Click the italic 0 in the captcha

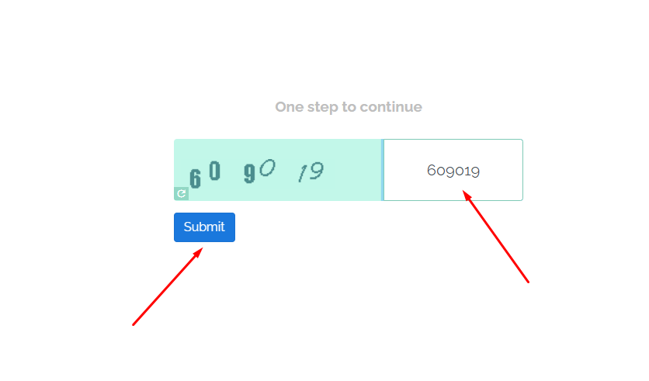click(267, 168)
